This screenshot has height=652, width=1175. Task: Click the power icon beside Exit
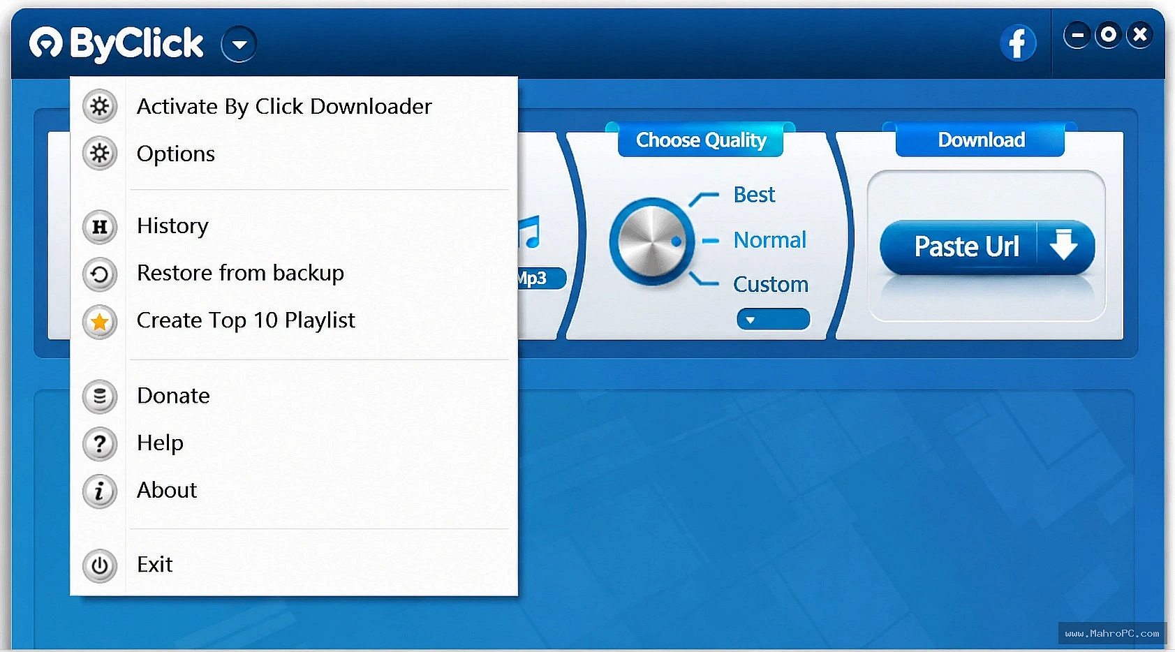100,565
